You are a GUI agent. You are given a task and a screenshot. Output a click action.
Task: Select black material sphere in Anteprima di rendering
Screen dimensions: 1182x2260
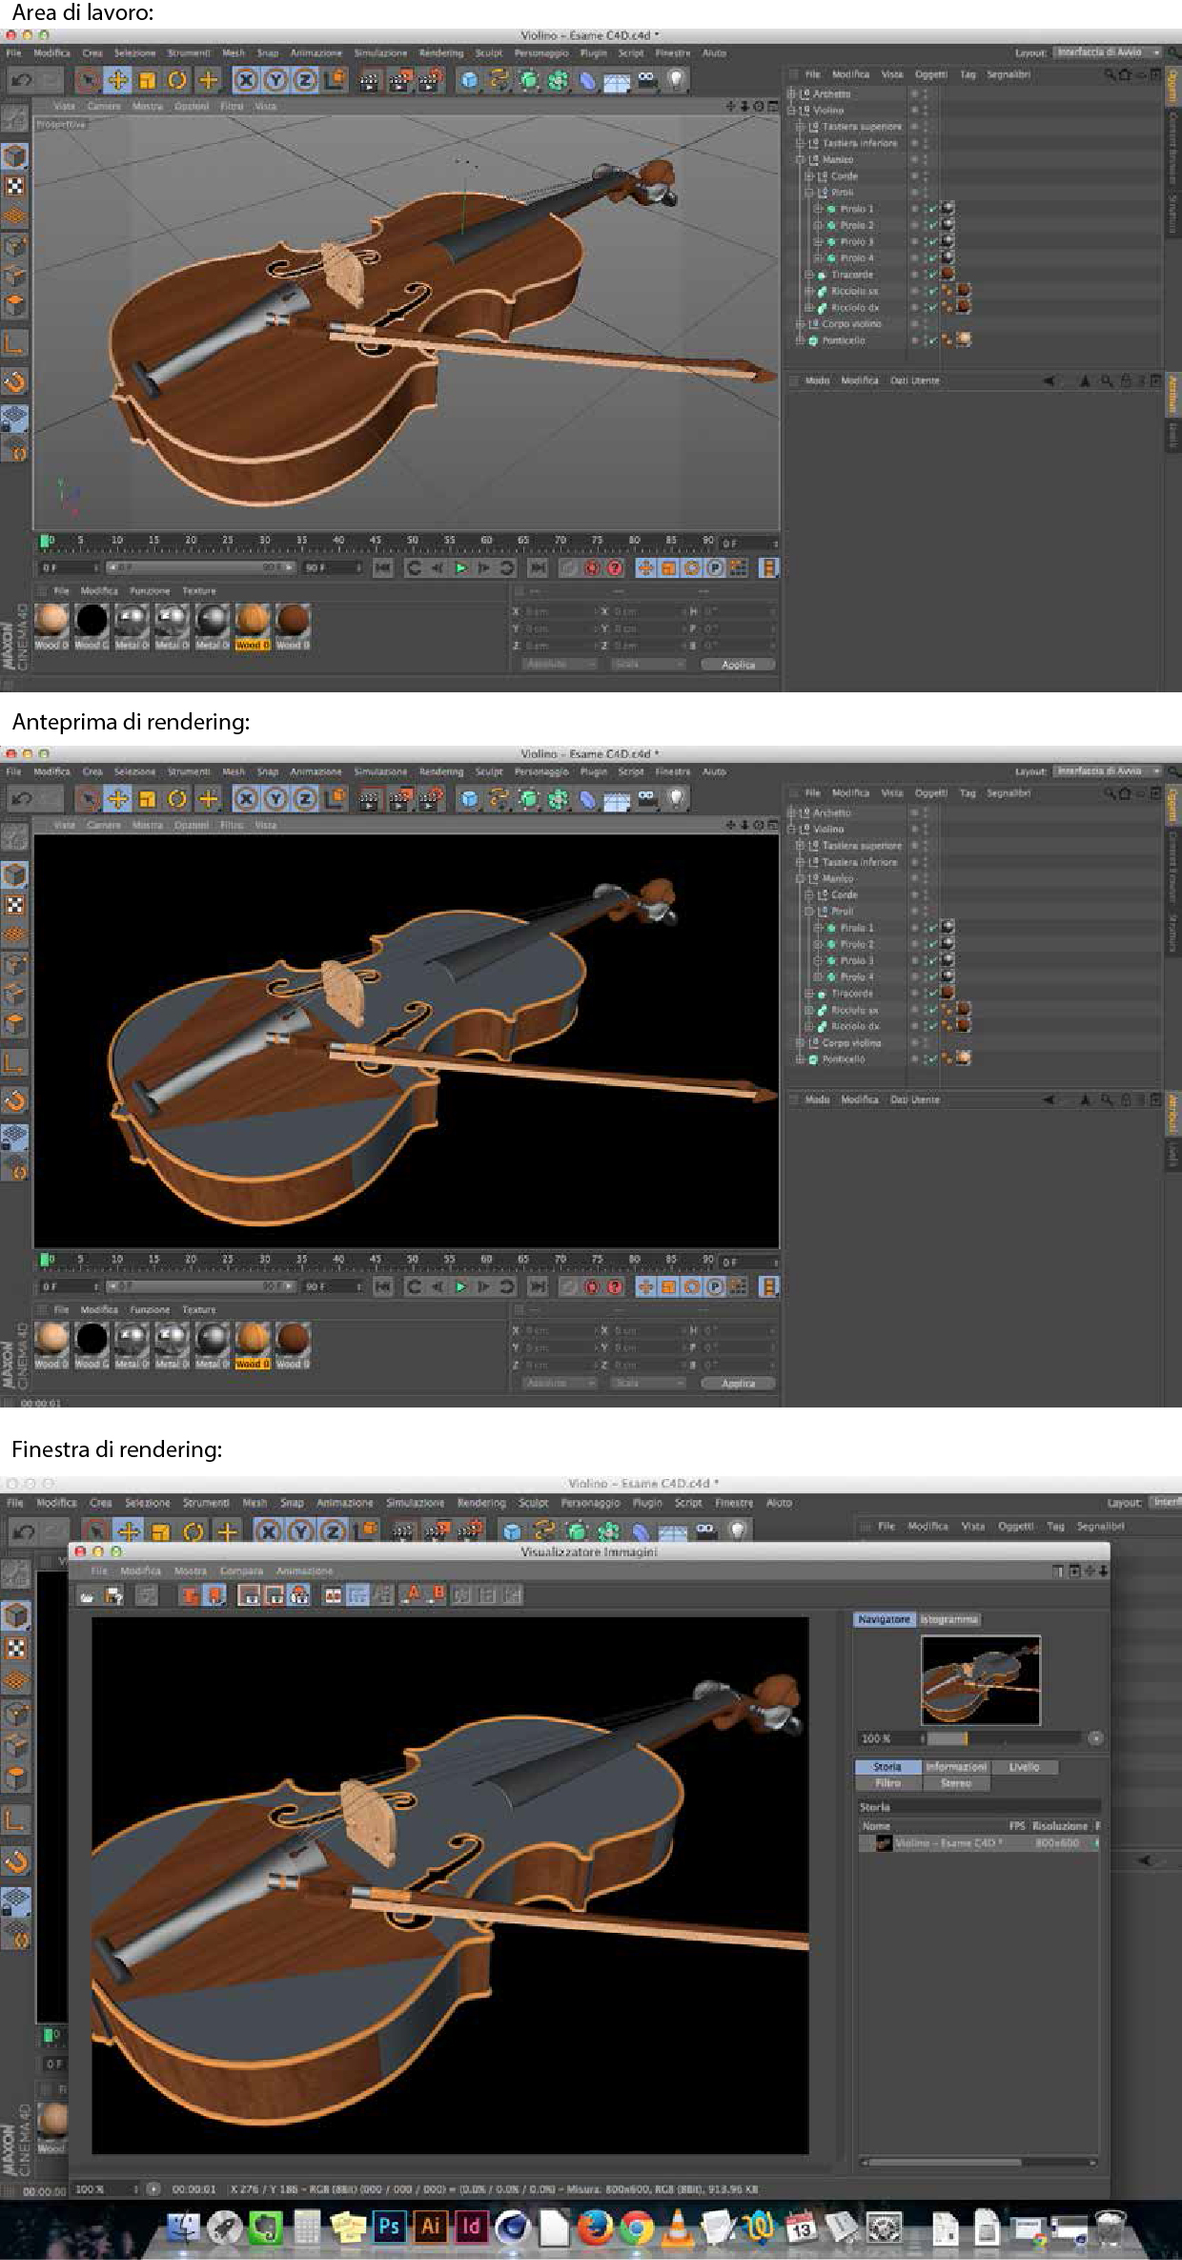pyautogui.click(x=92, y=1339)
